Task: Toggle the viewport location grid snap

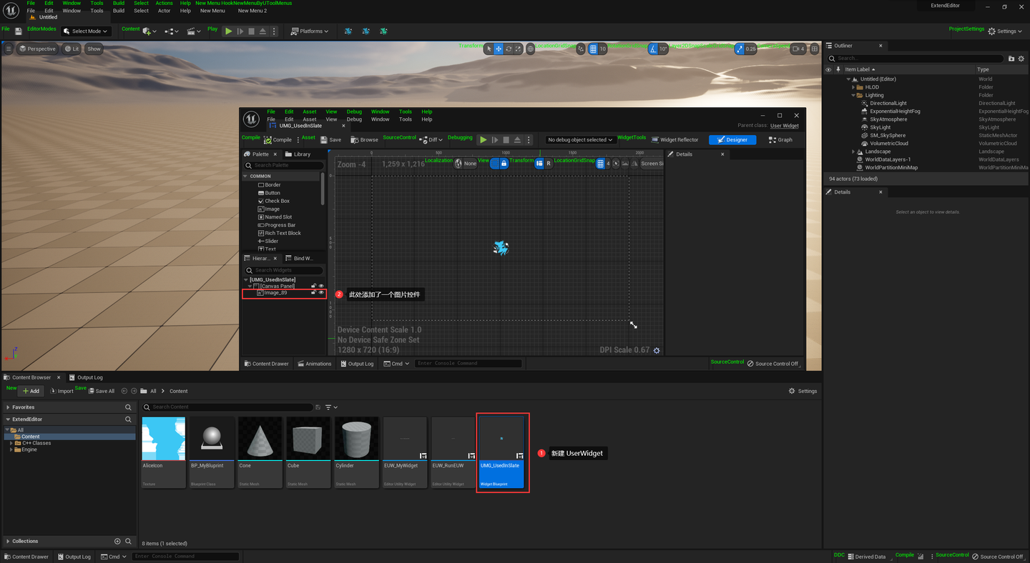Action: coord(592,49)
